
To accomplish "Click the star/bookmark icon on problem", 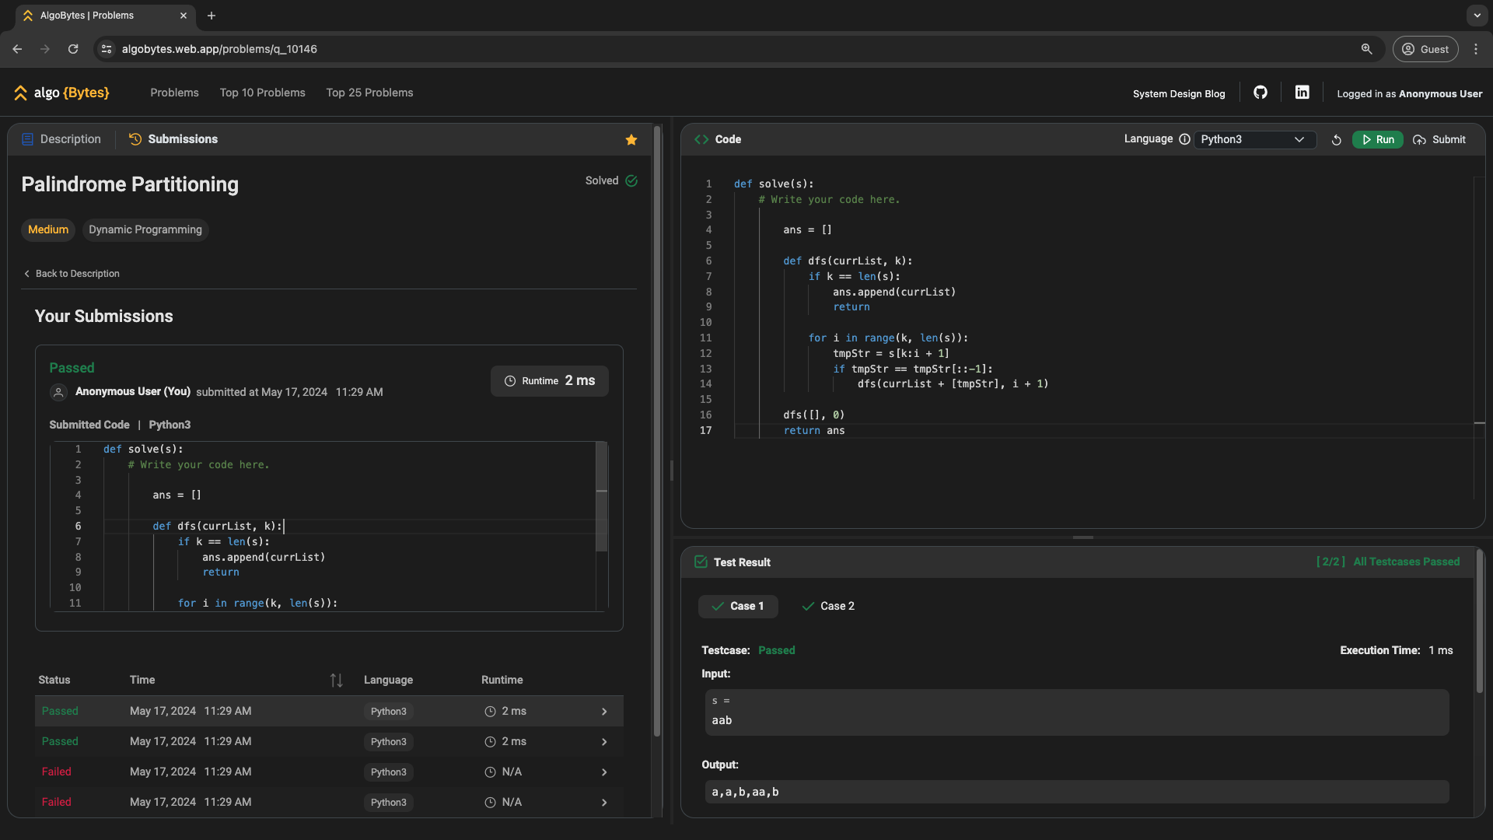I will coord(631,139).
